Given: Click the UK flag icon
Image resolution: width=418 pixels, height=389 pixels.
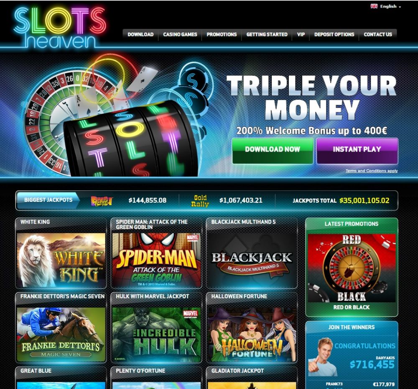Looking at the screenshot, I should 374,6.
